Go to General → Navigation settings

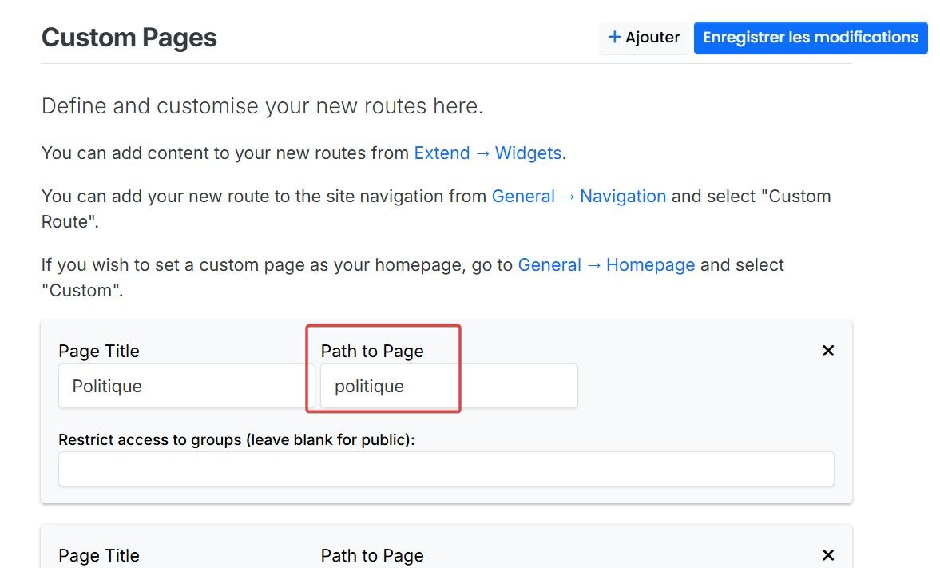coord(578,197)
